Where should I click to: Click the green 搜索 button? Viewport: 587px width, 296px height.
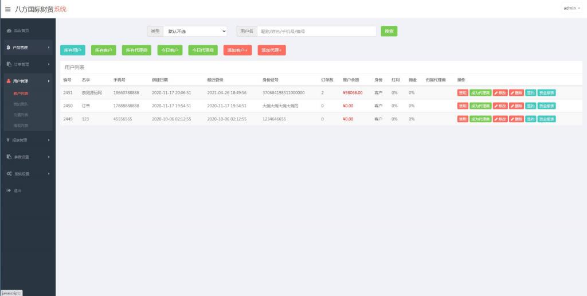[389, 31]
